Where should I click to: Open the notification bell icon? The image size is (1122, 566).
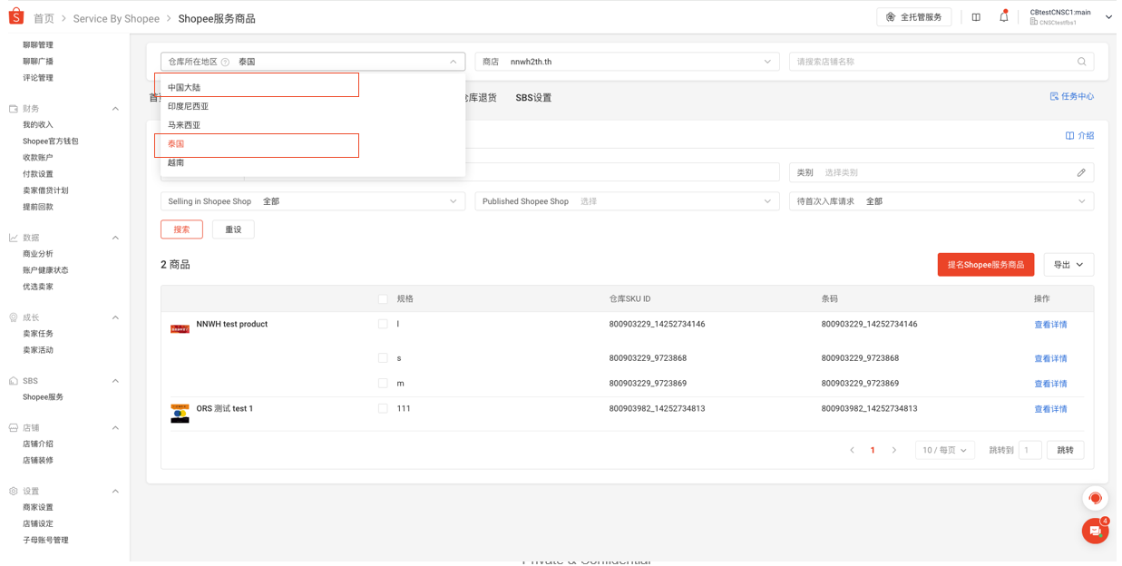coord(1003,16)
